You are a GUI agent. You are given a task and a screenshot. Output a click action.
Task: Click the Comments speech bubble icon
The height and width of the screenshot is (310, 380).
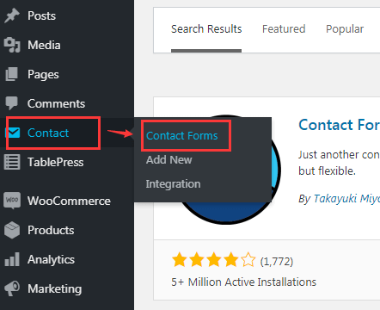(12, 103)
